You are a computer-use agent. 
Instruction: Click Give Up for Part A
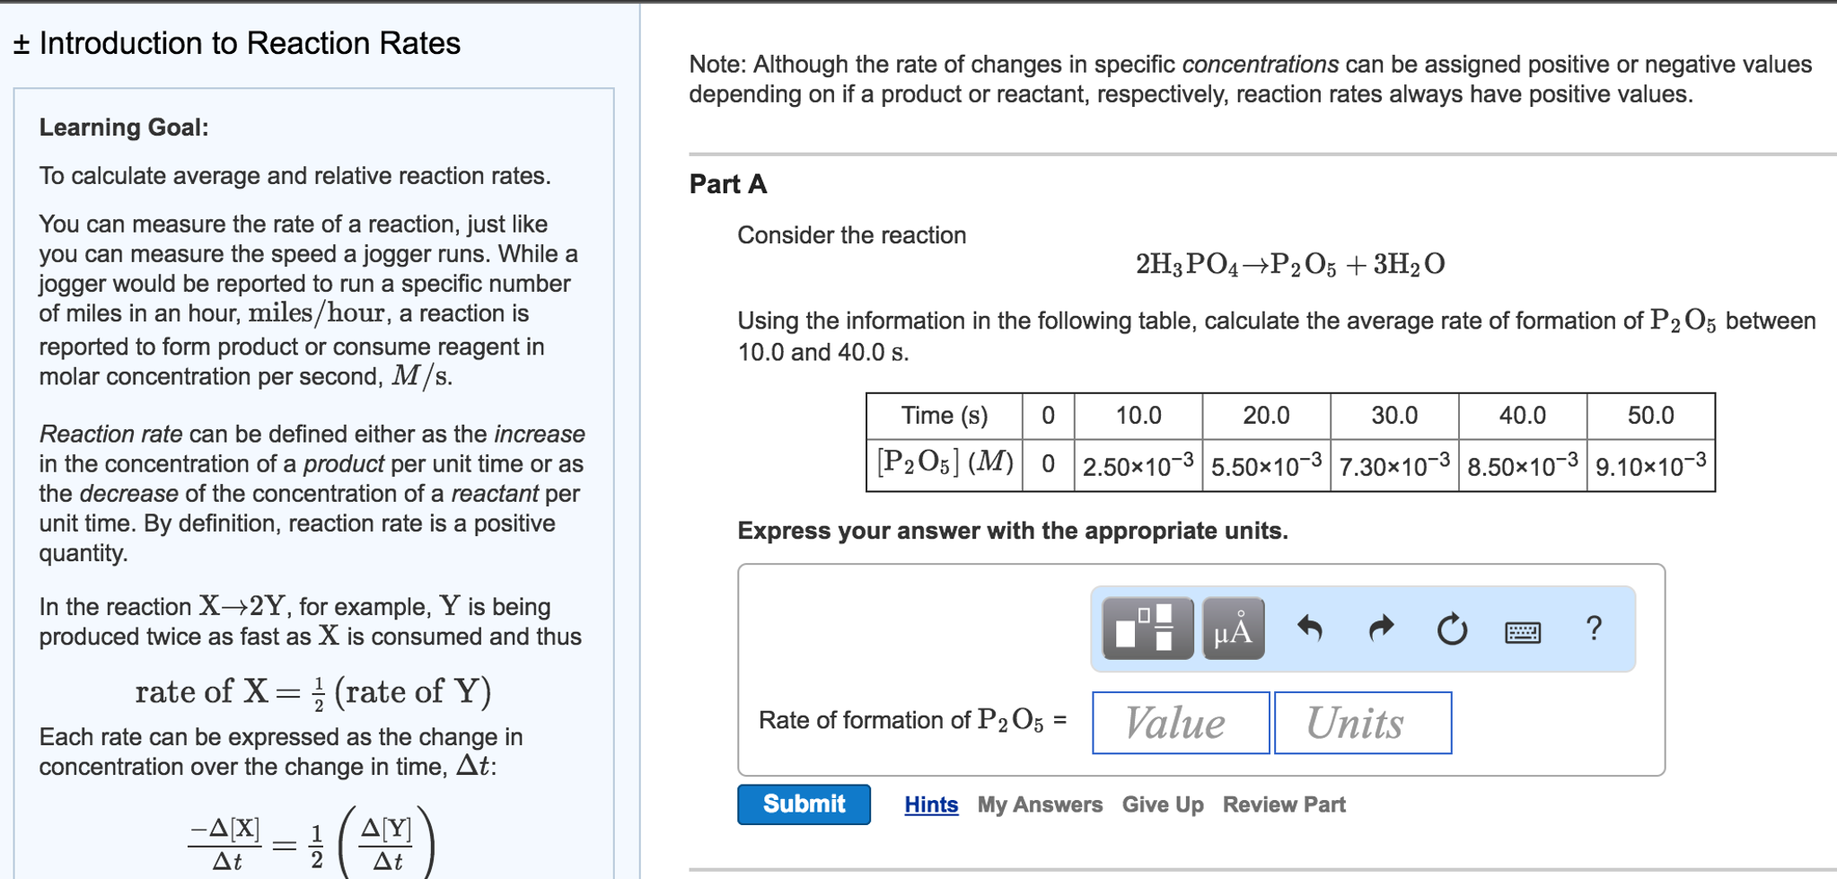(1162, 804)
